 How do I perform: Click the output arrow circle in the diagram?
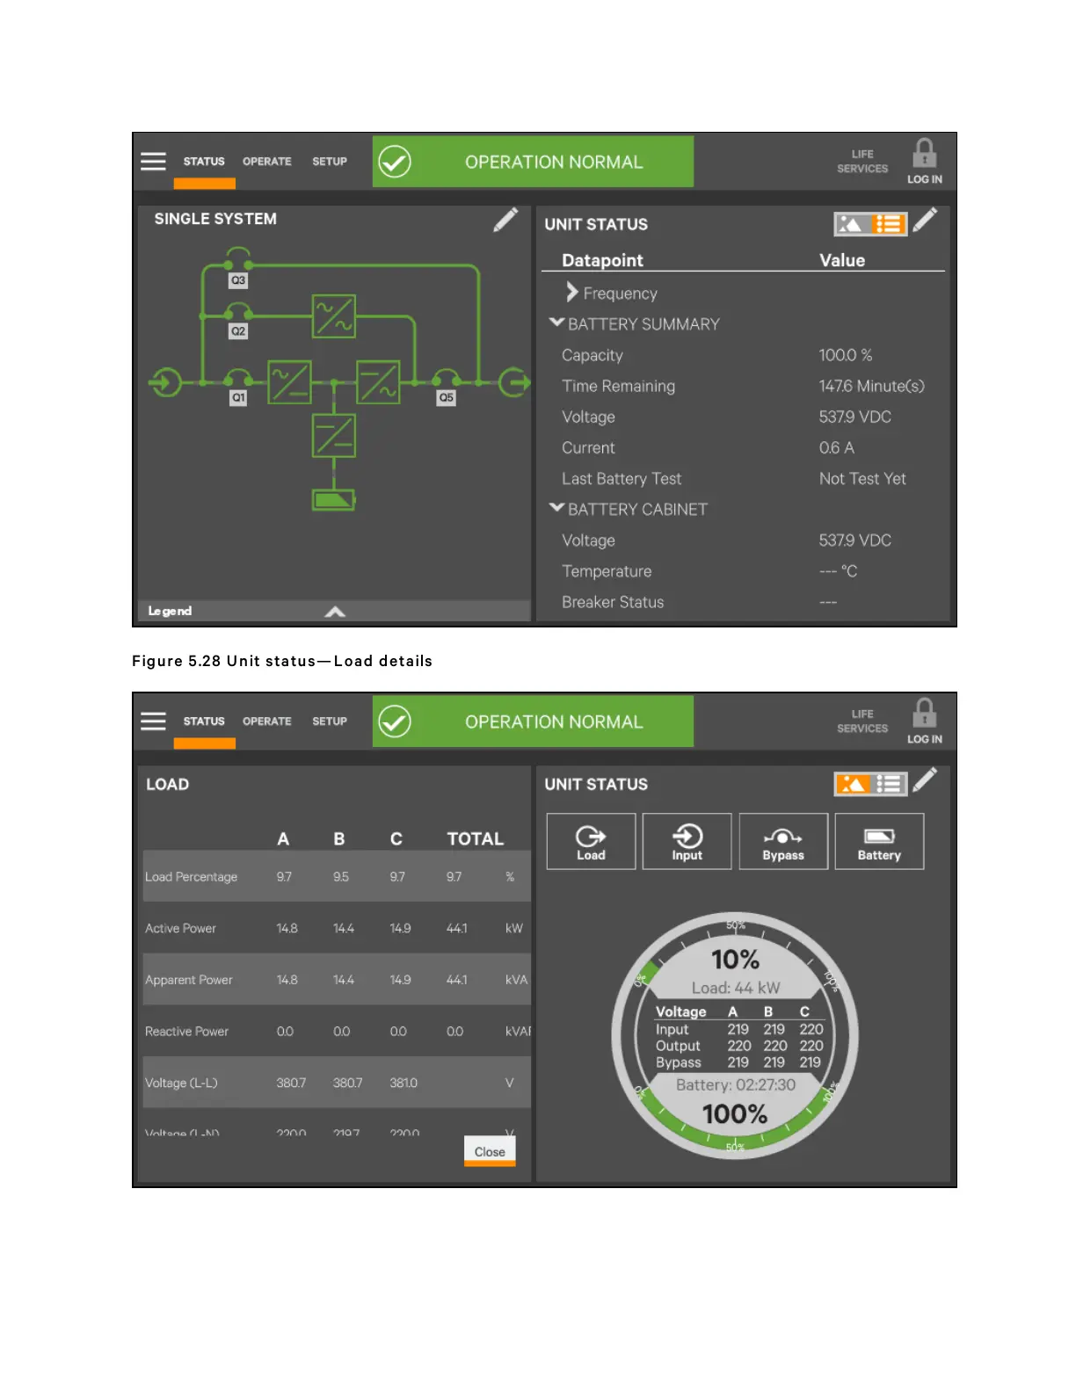[x=514, y=382]
